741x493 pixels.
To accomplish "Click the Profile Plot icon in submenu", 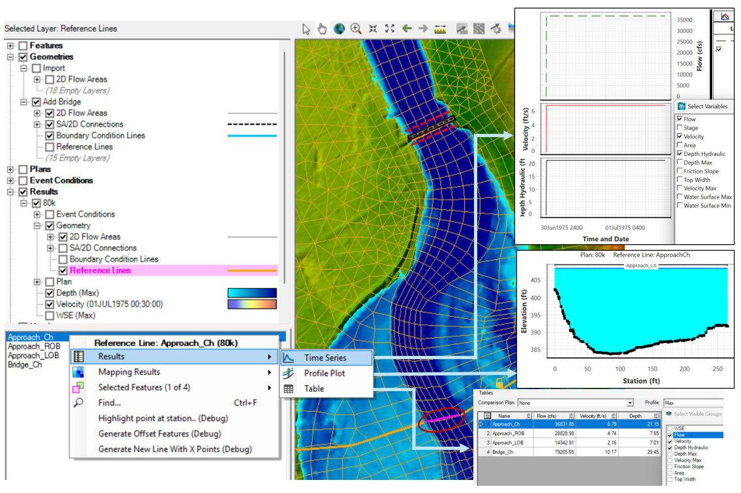I will [288, 374].
